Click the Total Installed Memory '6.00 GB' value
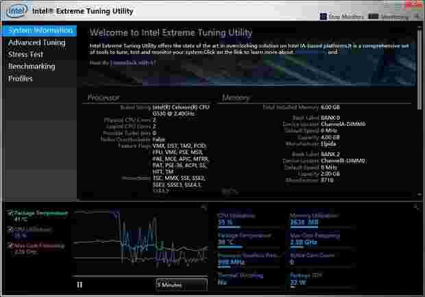 (330, 107)
